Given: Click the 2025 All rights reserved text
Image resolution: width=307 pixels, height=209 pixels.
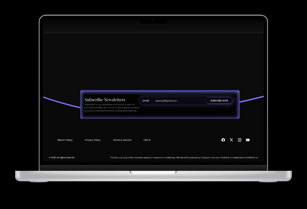Looking at the screenshot, I should (x=62, y=158).
